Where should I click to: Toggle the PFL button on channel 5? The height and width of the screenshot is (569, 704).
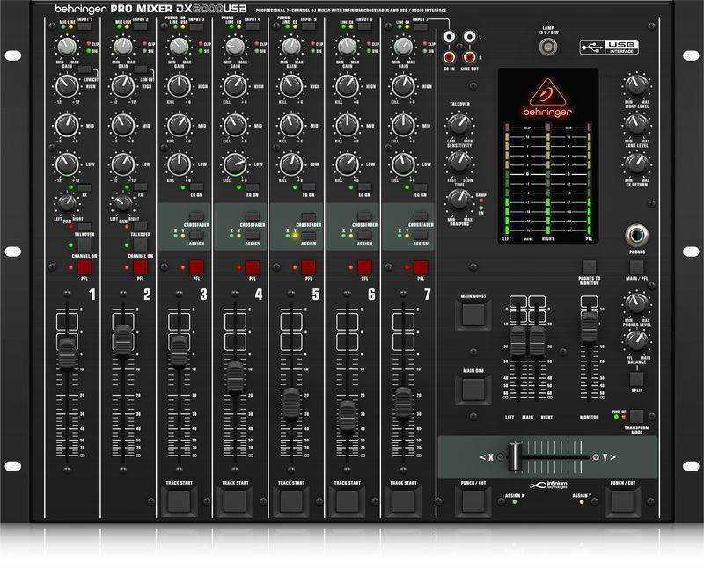point(309,267)
